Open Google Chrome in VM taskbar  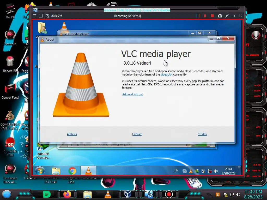pos(72,171)
